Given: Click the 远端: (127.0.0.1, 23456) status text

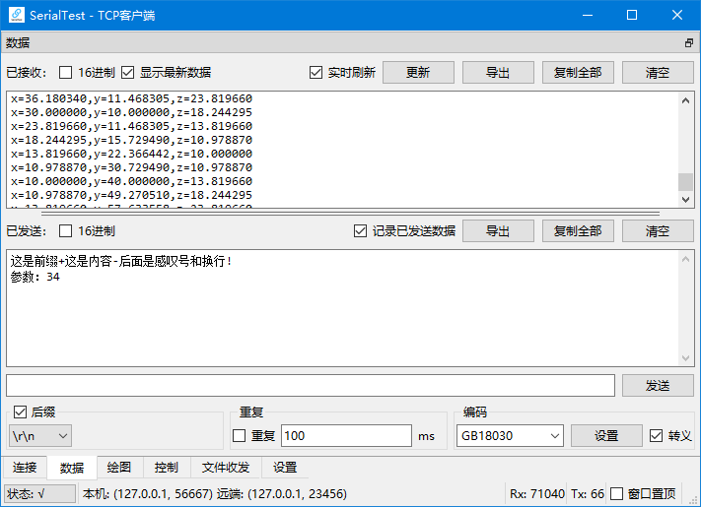Looking at the screenshot, I should pyautogui.click(x=282, y=493).
